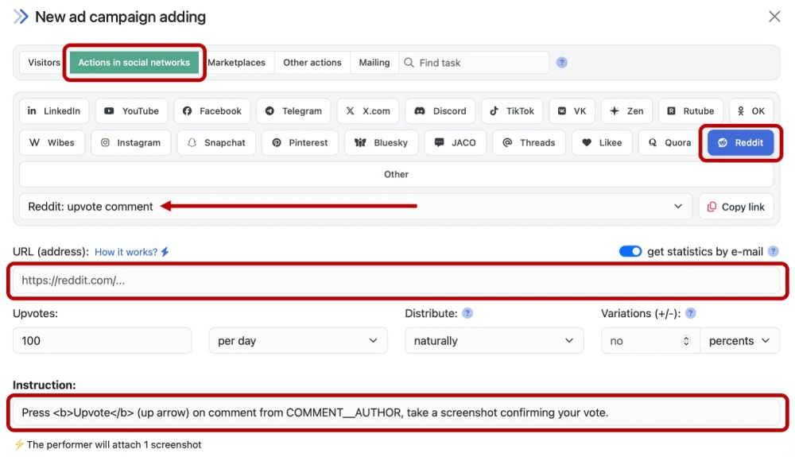Pick the OK network button
795x457 pixels.
coord(751,111)
